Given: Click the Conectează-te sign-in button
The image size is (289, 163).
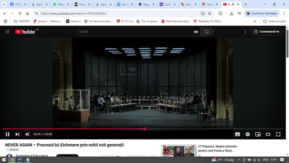Looking at the screenshot, I should [266, 32].
